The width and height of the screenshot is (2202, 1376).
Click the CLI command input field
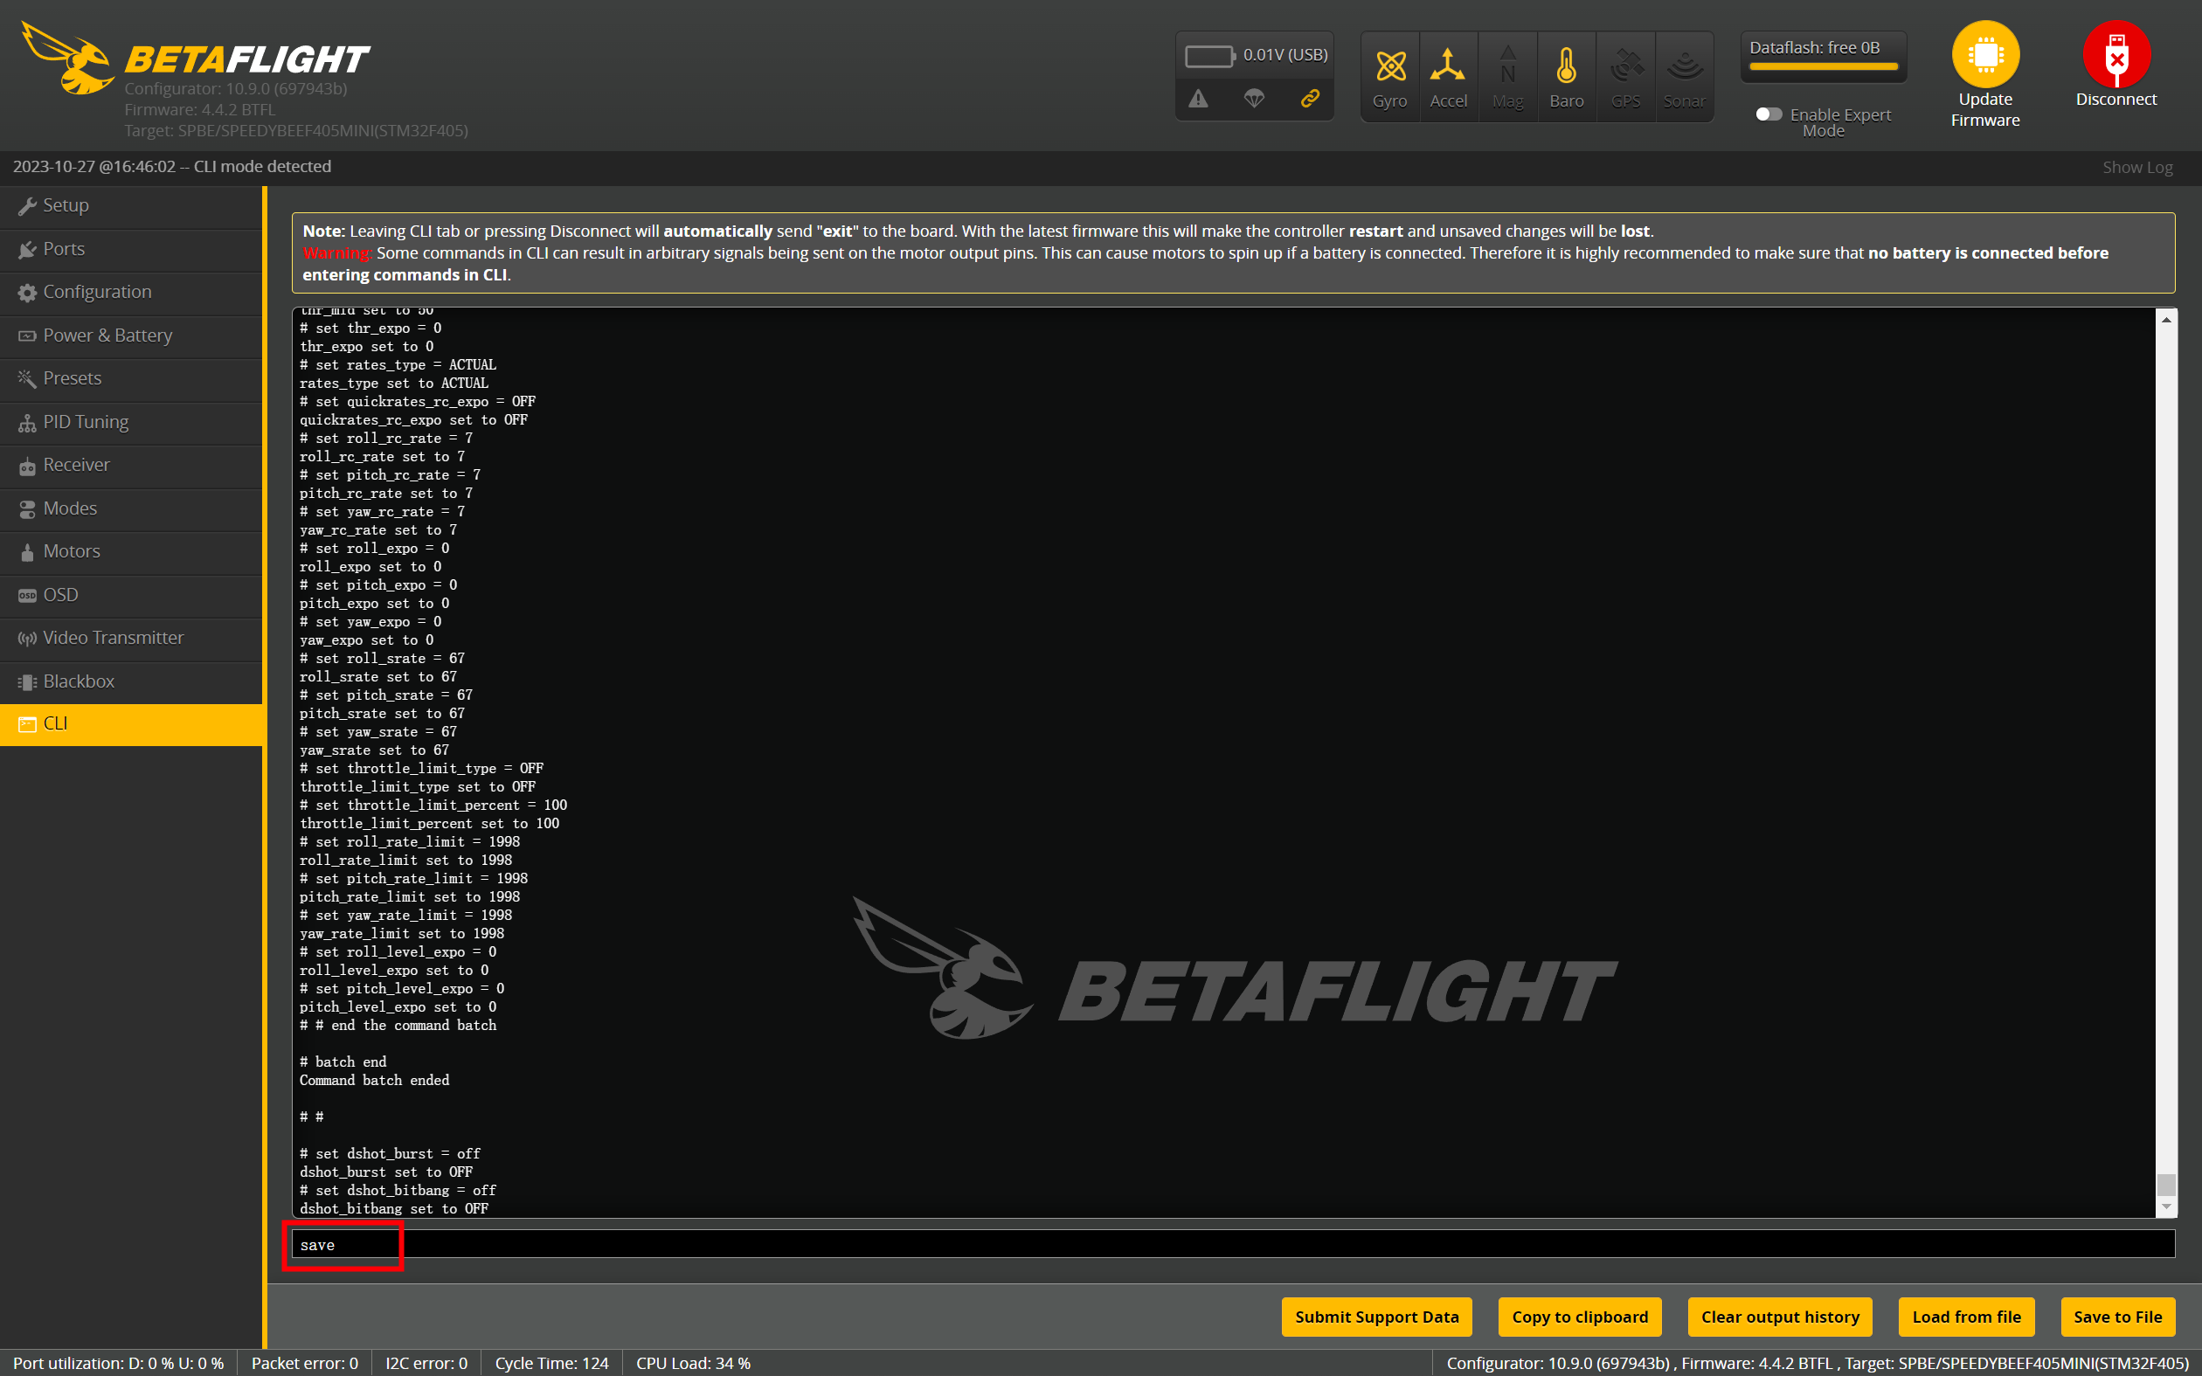click(1233, 1244)
